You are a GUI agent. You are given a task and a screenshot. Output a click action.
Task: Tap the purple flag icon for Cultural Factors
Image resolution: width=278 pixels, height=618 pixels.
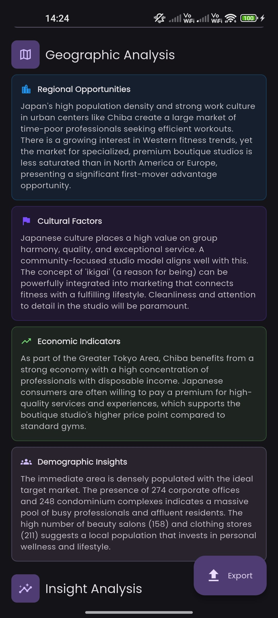click(x=26, y=221)
